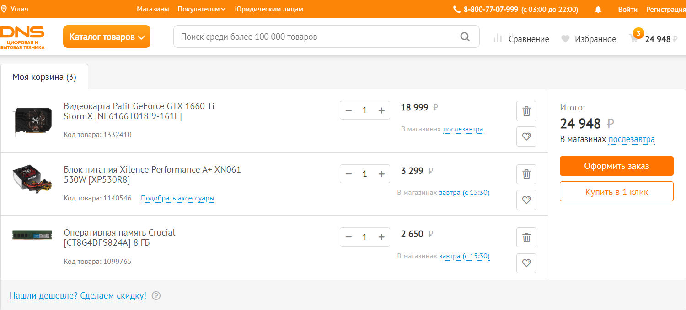Add Crucial RAM to favorites via heart
The width and height of the screenshot is (686, 310).
click(526, 263)
